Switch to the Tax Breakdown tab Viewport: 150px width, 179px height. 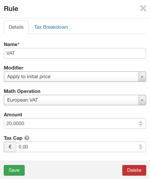51,27
